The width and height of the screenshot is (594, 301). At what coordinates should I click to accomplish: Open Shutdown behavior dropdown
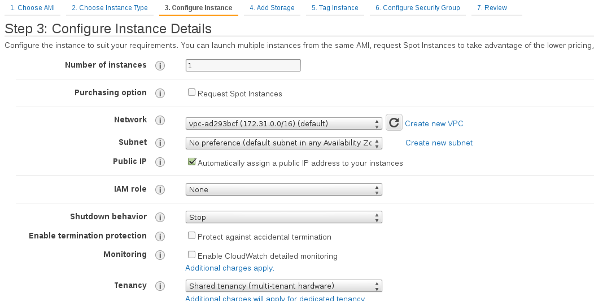tap(283, 218)
